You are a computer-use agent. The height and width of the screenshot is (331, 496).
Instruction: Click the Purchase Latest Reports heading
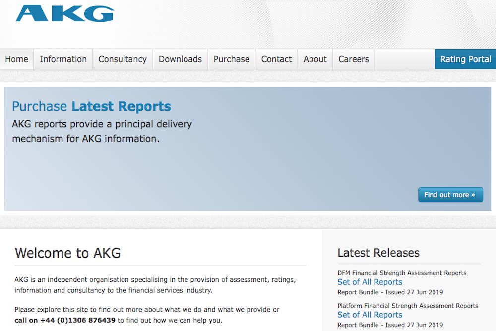[91, 106]
